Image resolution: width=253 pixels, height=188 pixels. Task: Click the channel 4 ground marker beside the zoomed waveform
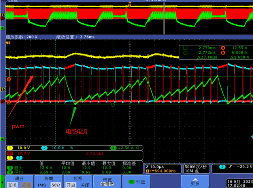(x=2, y=139)
